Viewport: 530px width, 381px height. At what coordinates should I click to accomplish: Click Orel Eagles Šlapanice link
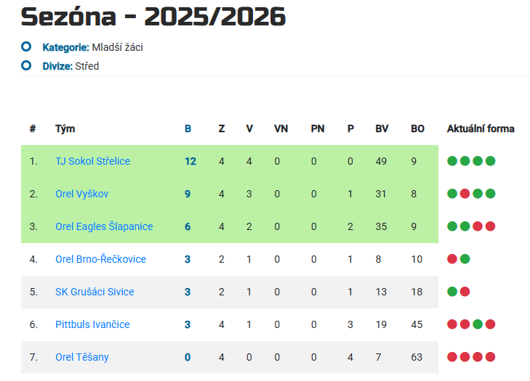pos(104,226)
